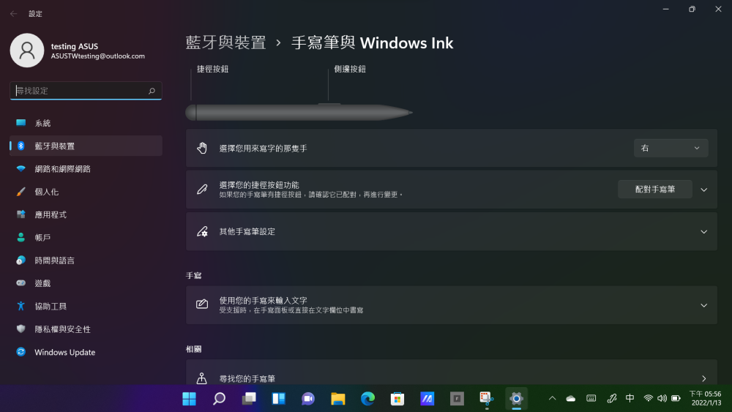Viewport: 732px width, 412px height.
Task: Click the back arrow in Settings header
Action: (13, 14)
